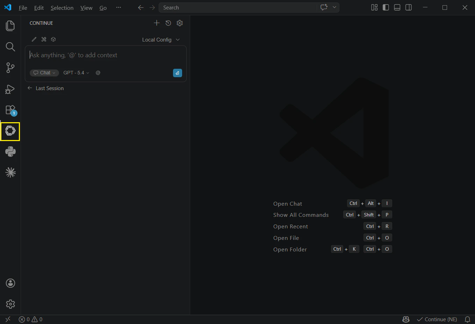The image size is (475, 324).
Task: Open Source Control view
Action: [x=10, y=68]
